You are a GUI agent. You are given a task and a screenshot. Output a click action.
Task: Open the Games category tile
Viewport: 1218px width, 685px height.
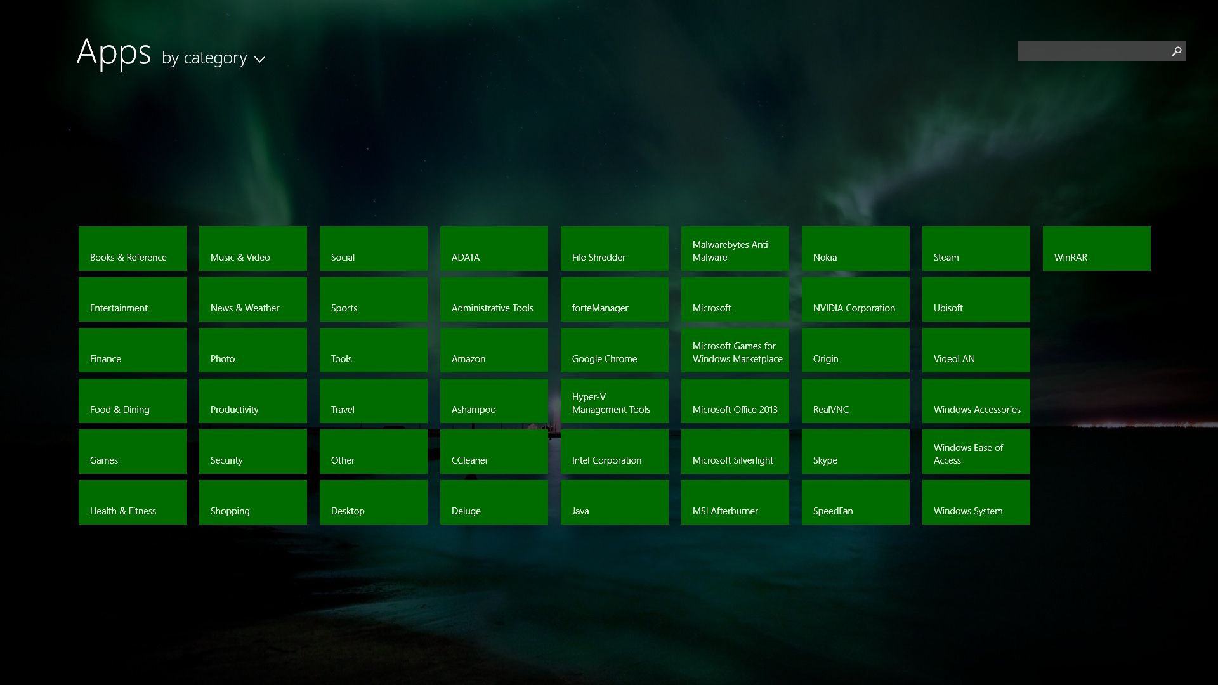tap(133, 452)
